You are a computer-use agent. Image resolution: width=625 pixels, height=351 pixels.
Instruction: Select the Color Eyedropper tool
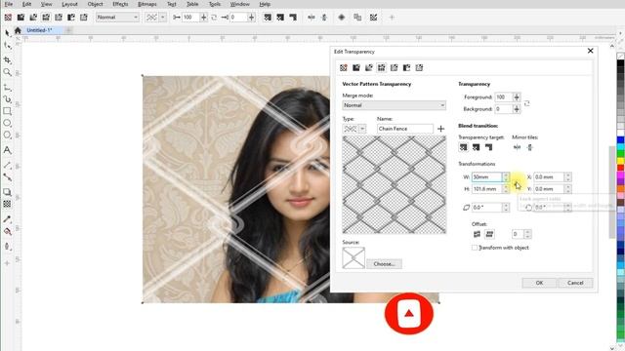tap(7, 218)
